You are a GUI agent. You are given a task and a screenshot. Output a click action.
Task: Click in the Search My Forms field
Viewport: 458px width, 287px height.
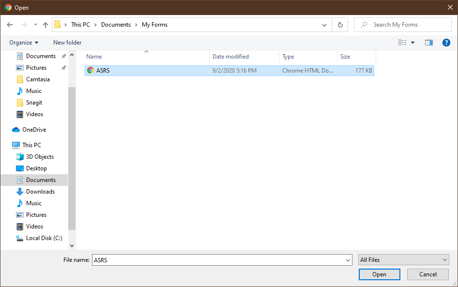click(x=407, y=25)
